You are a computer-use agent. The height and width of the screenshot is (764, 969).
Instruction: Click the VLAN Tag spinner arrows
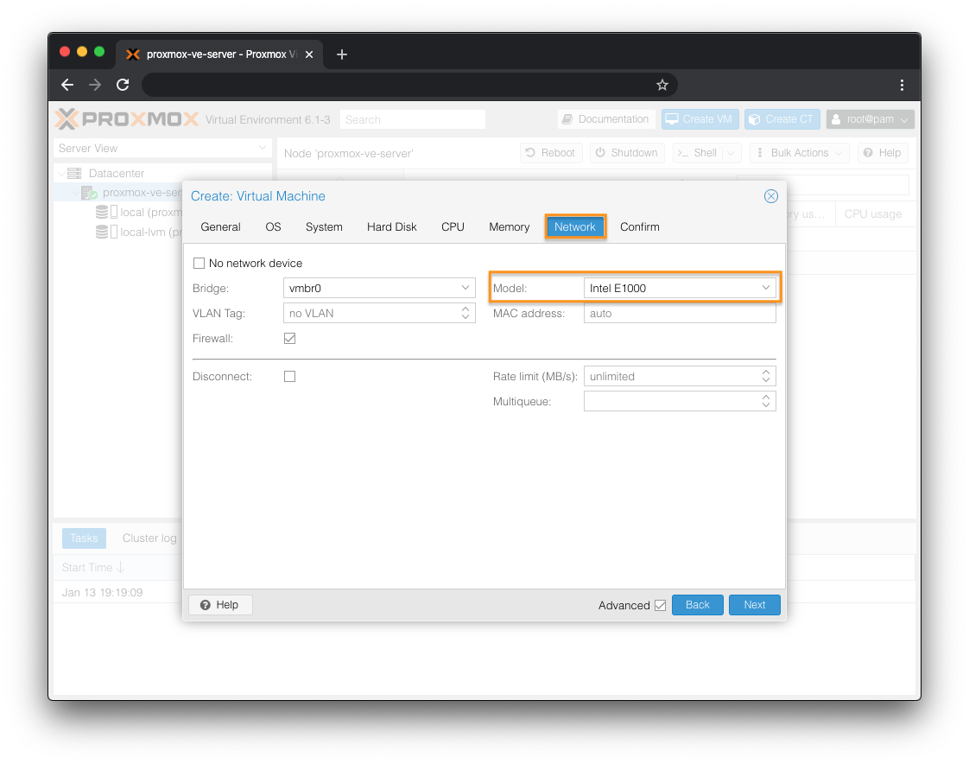pyautogui.click(x=465, y=313)
